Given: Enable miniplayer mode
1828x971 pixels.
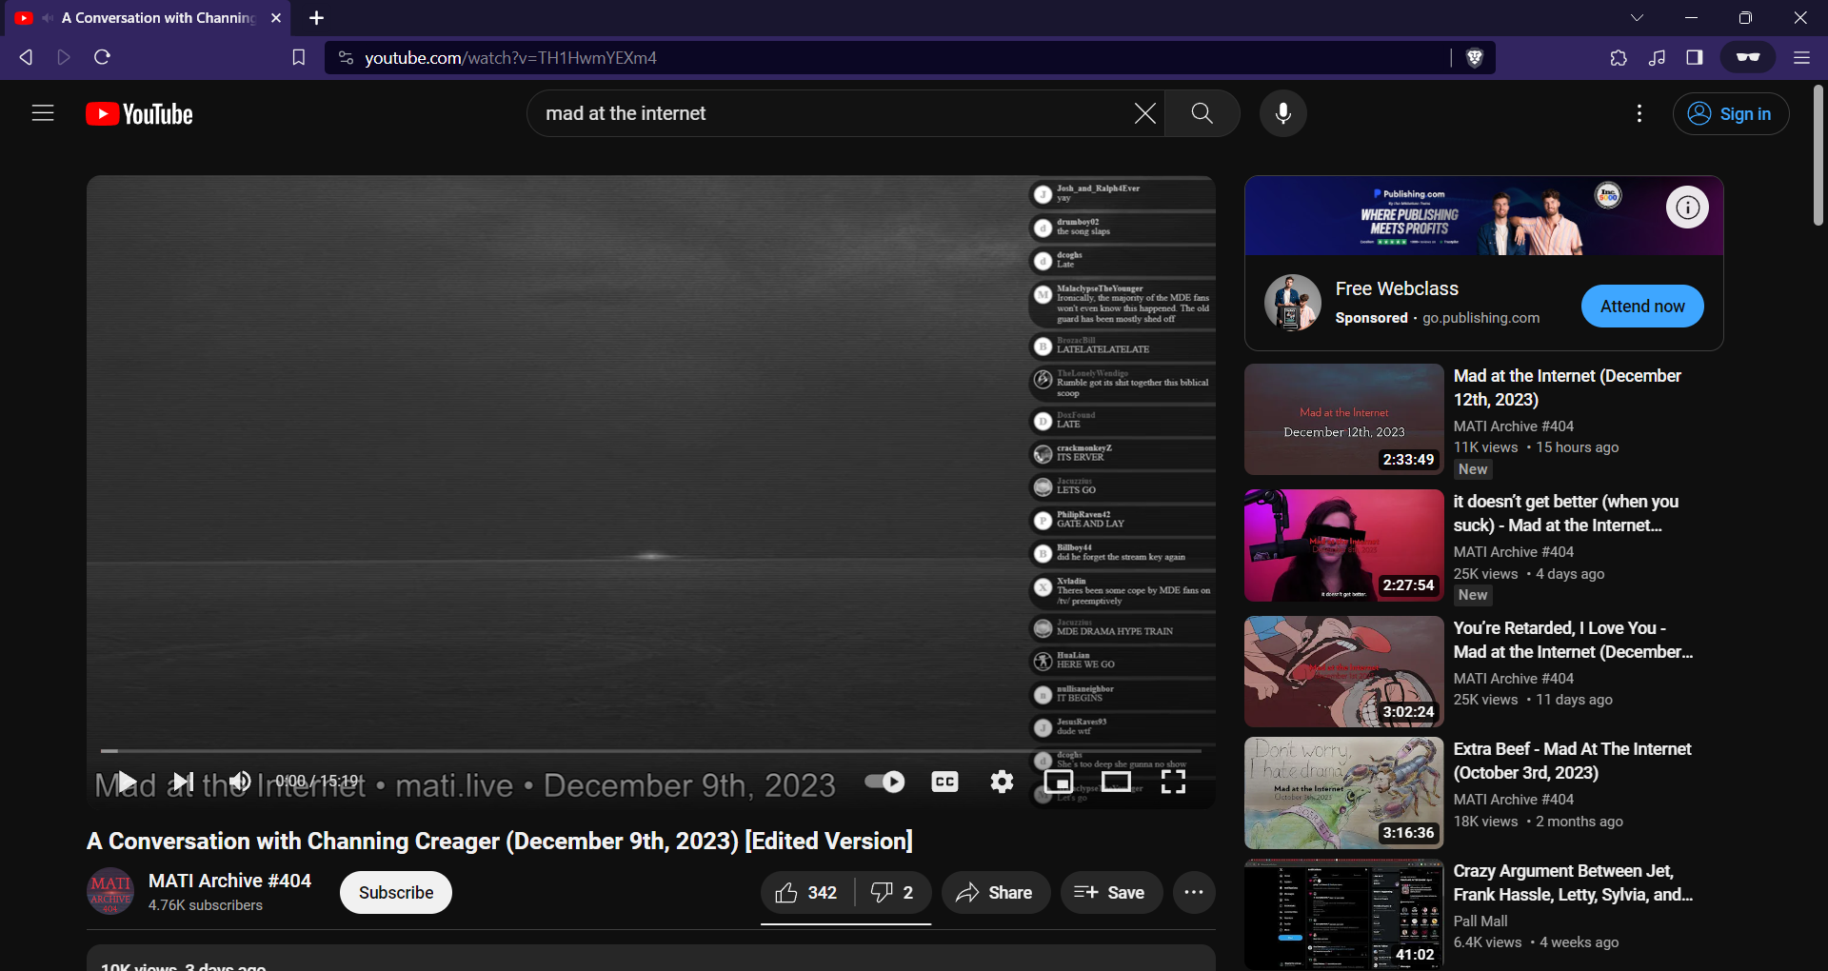Looking at the screenshot, I should (1059, 782).
